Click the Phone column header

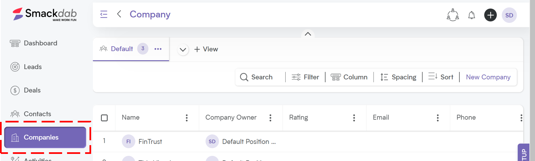(466, 118)
